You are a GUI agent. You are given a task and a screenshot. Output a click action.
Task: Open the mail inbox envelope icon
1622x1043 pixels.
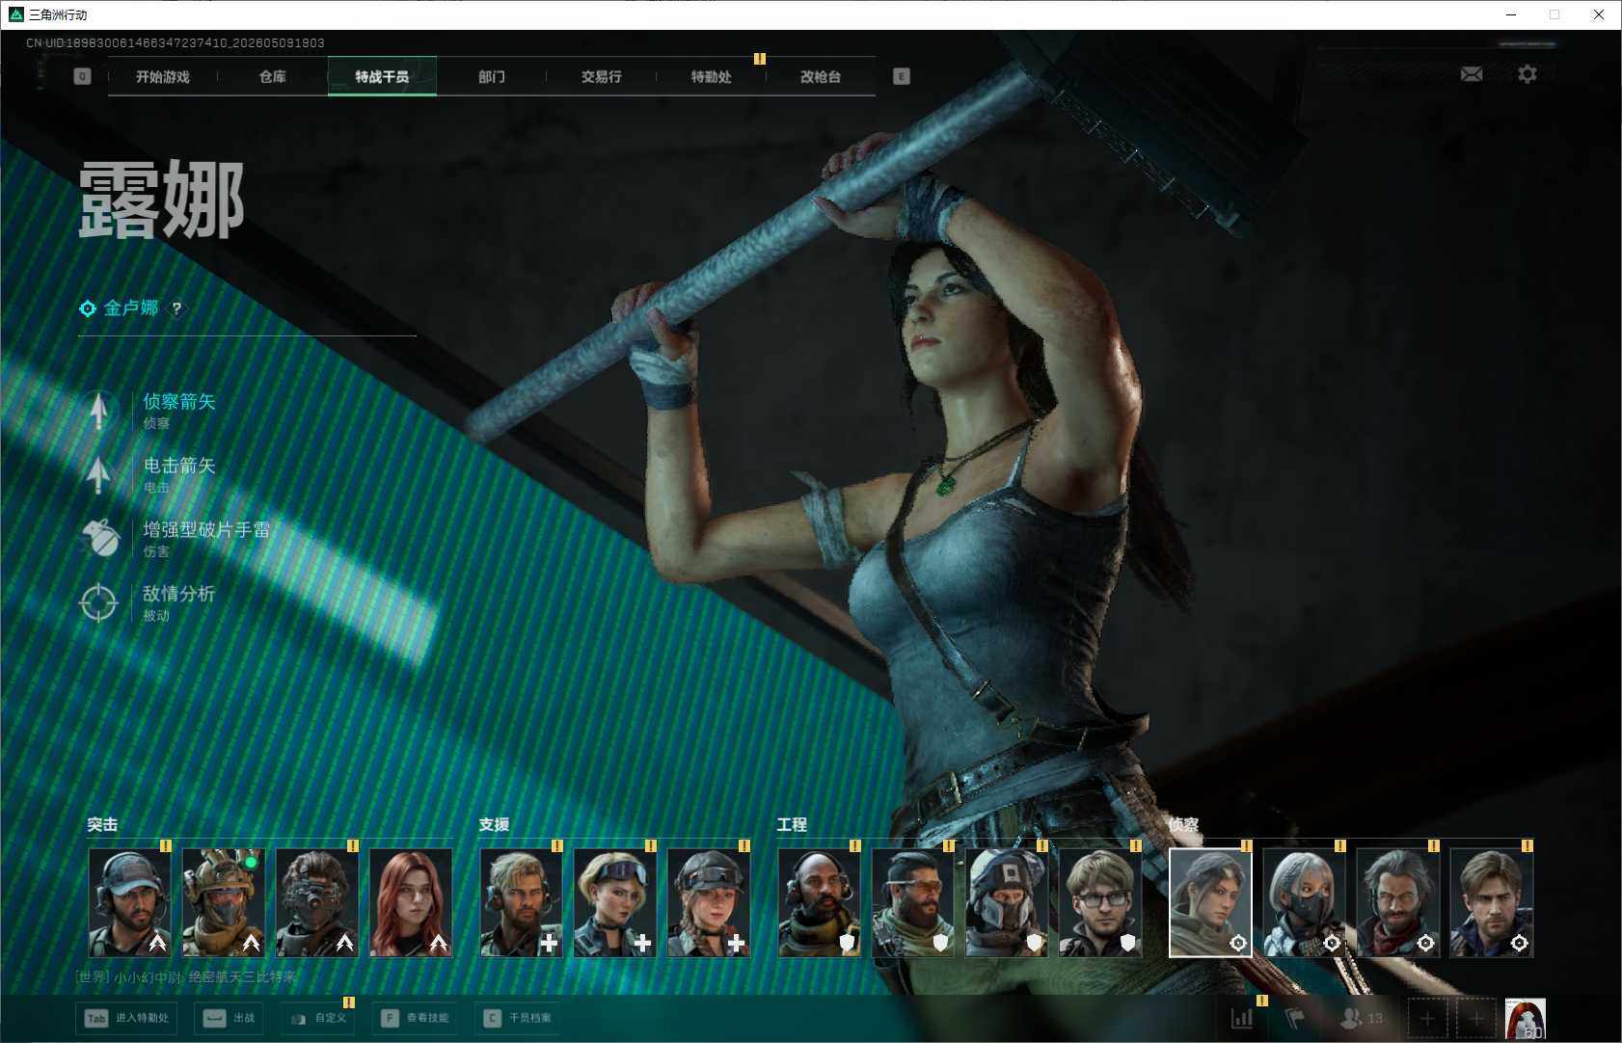pos(1472,74)
